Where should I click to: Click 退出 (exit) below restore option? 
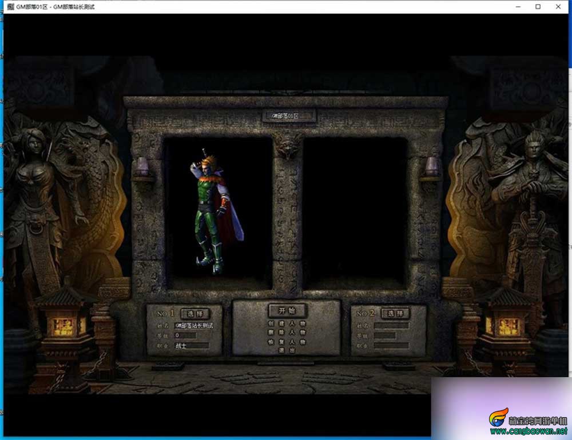287,350
